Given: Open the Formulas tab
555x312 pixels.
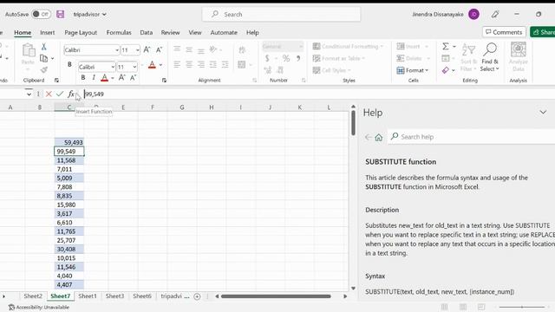Looking at the screenshot, I should pos(119,33).
